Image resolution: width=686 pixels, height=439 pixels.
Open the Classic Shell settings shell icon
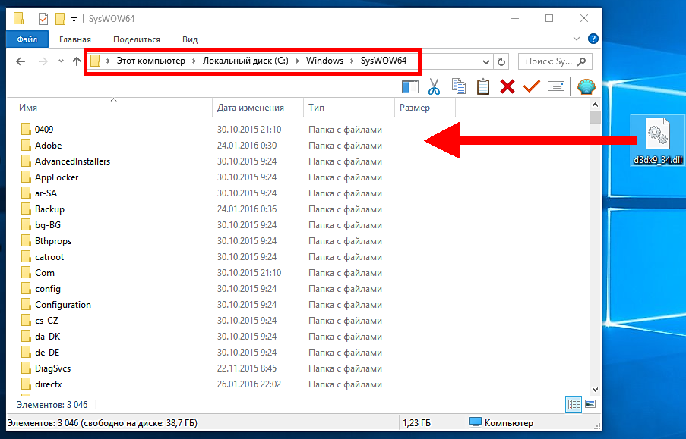(x=586, y=86)
